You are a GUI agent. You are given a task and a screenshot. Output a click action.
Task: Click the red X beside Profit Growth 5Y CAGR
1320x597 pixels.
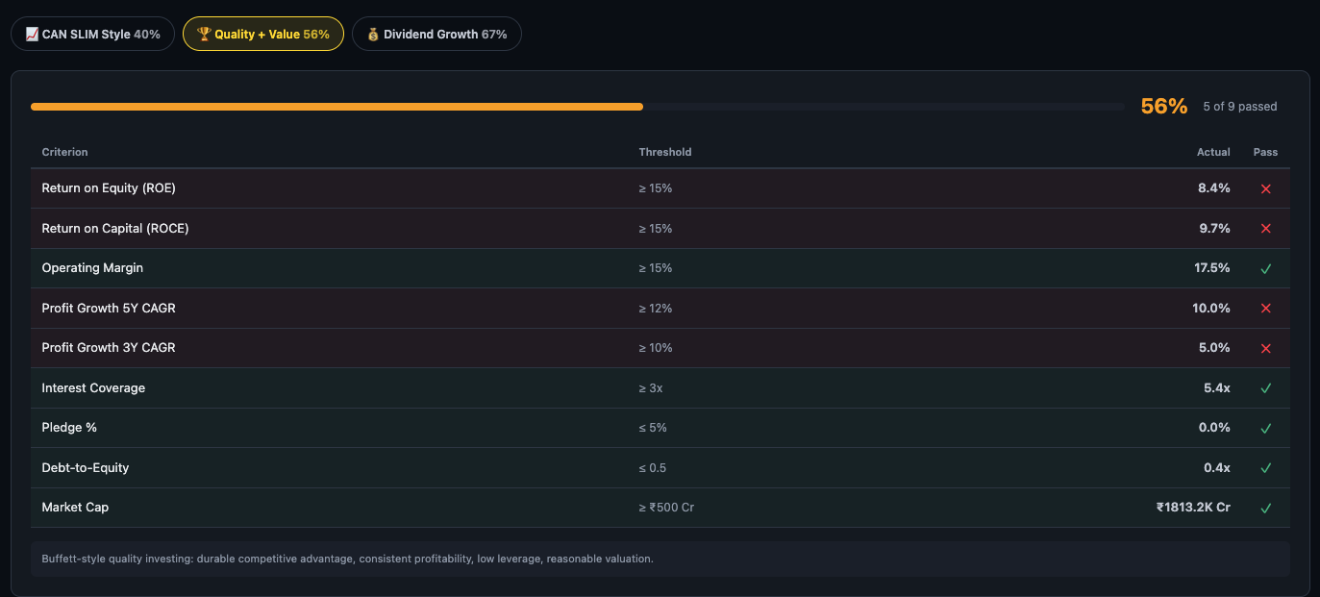1266,308
